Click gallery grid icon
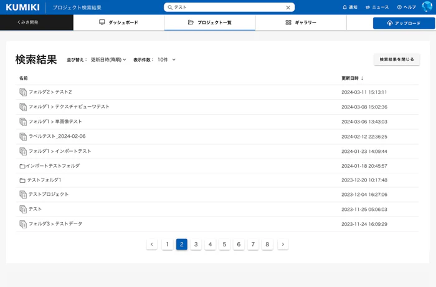Screen dimensions: 436x287 (x=288, y=22)
